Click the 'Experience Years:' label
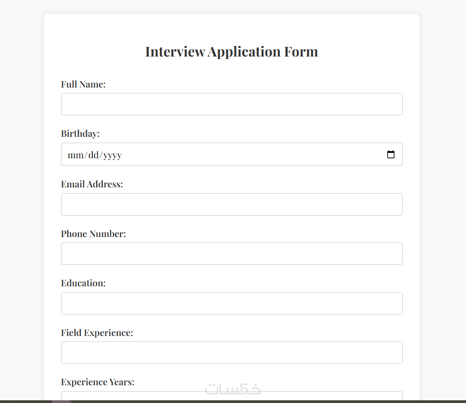Viewport: 466px width, 403px height. (x=97, y=382)
